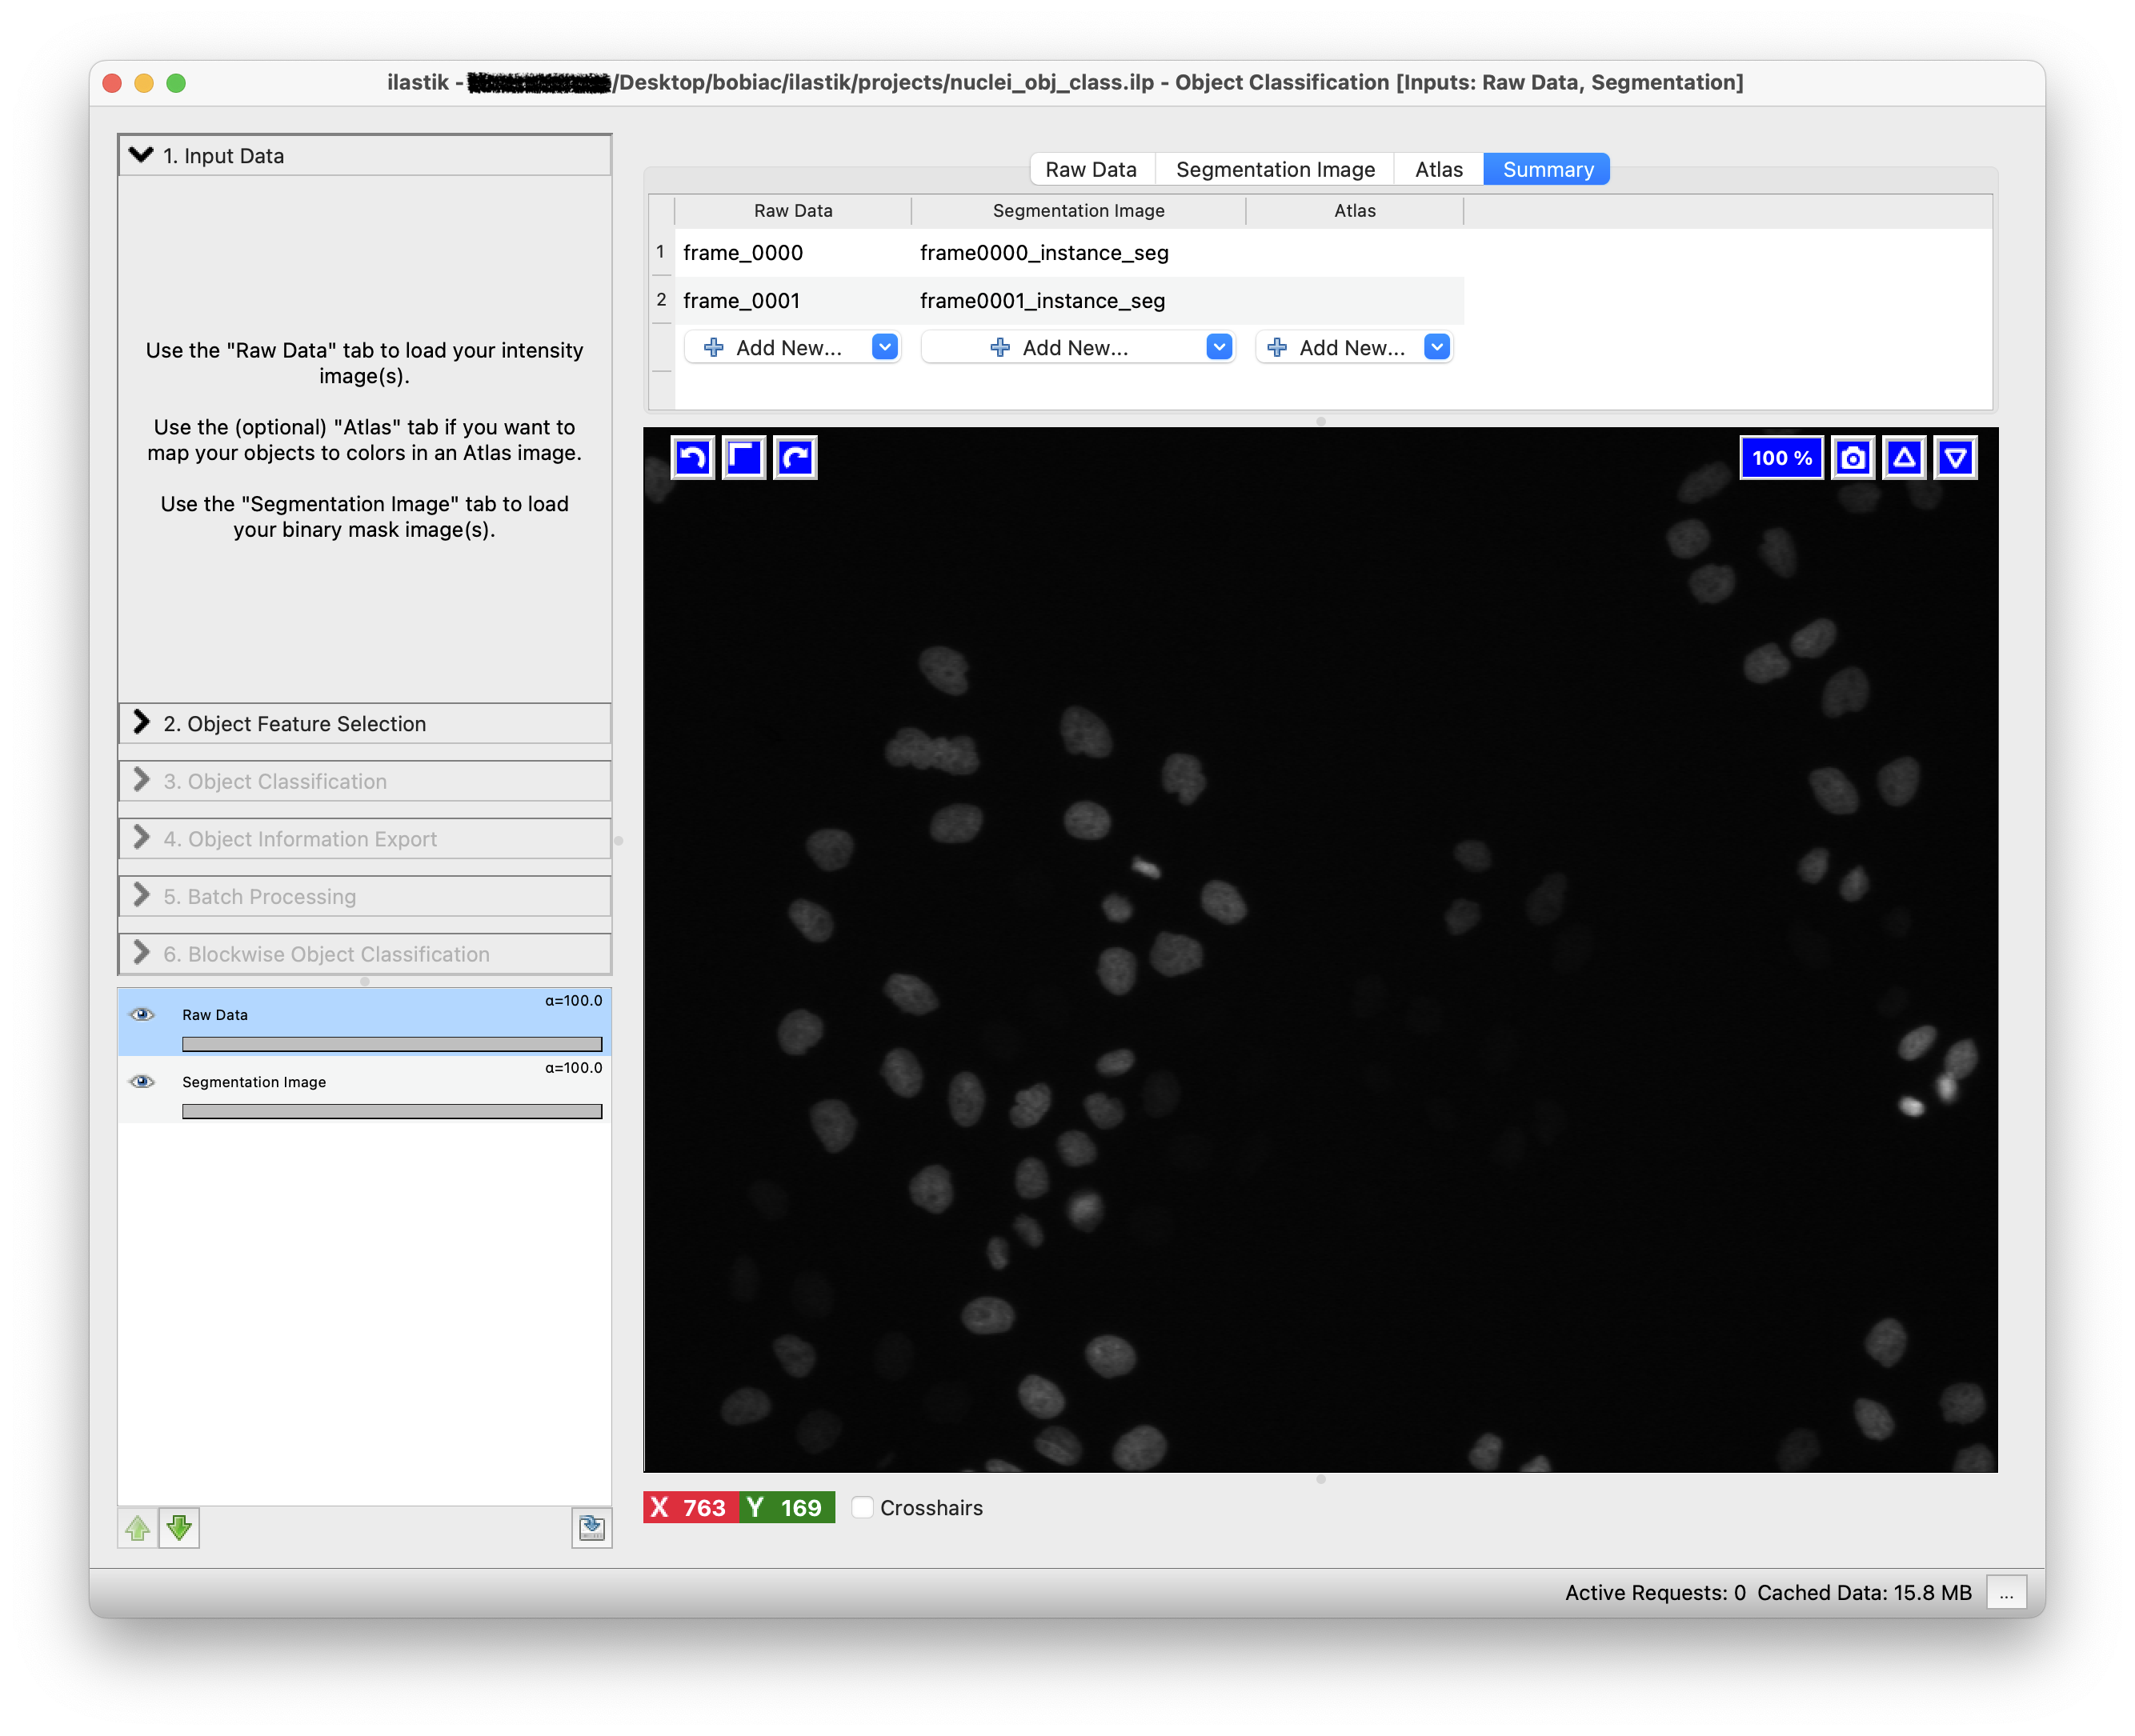Rotate the image view counterclockwise

click(692, 458)
